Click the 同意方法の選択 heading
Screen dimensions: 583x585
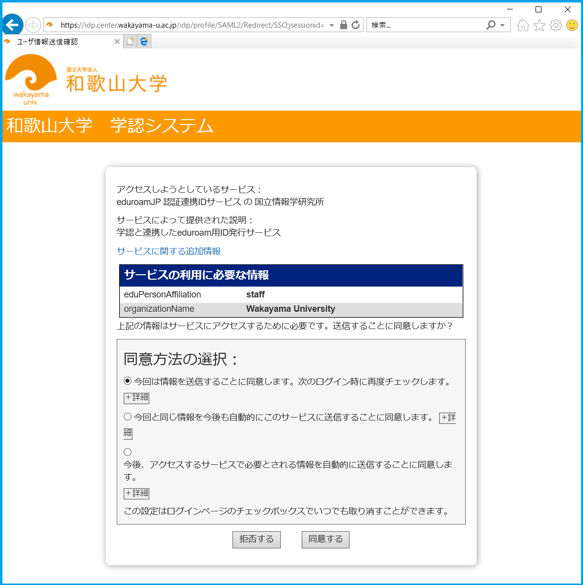[181, 359]
